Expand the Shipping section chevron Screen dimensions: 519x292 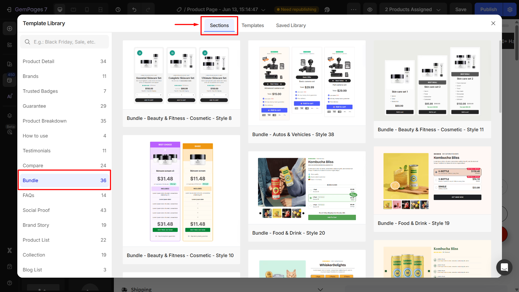(320, 289)
